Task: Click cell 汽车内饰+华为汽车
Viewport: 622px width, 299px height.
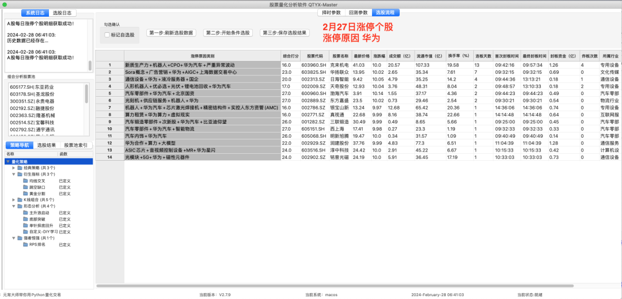Action: [x=202, y=135]
